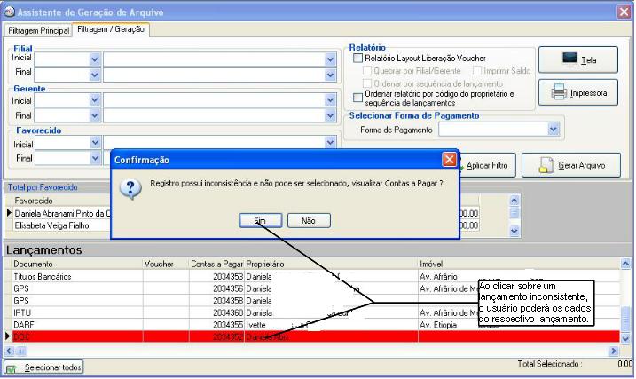This screenshot has width=636, height=379.
Task: Open the Filial Inicial code dropdown
Action: 95,59
